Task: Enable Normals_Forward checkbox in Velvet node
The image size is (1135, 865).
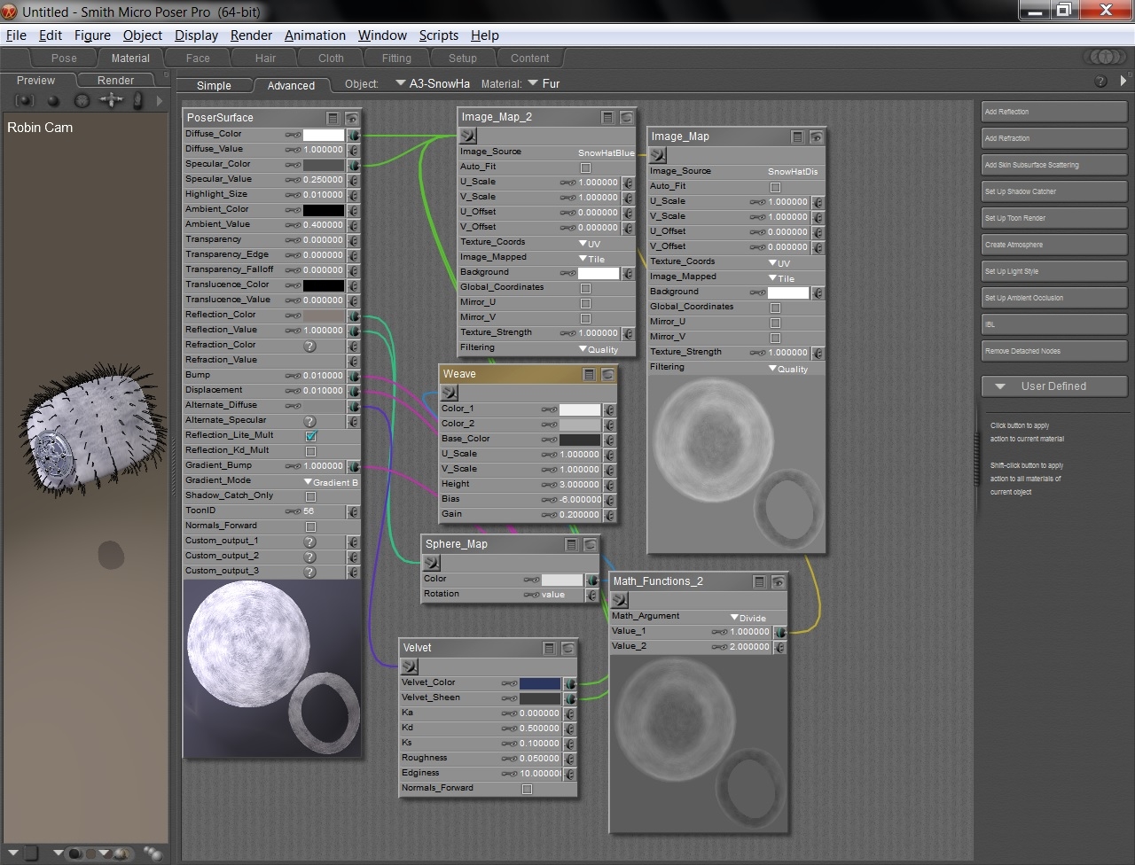Action: [527, 789]
